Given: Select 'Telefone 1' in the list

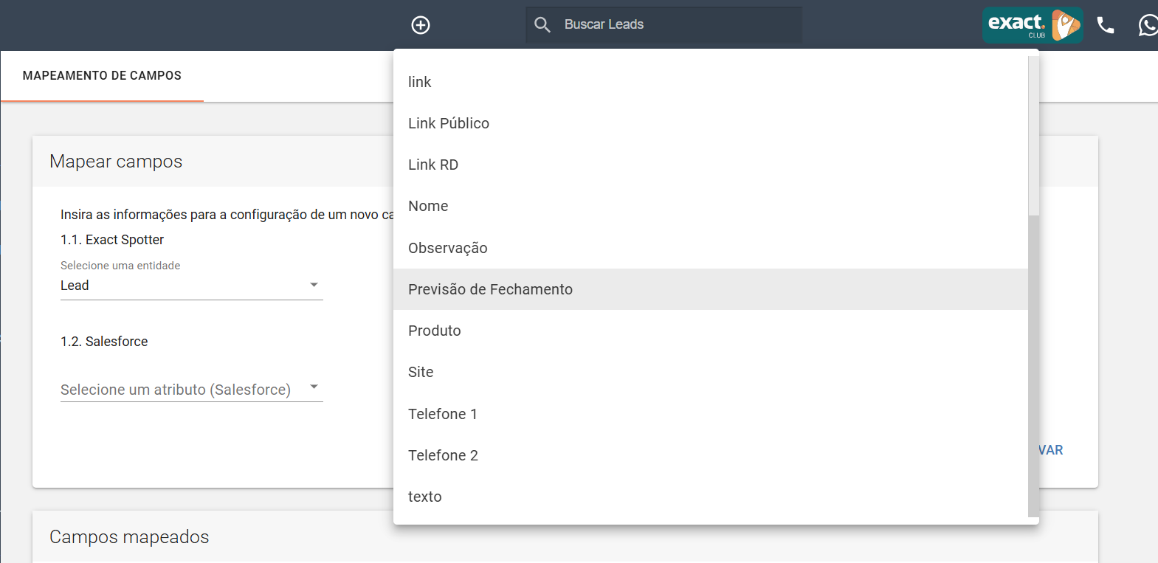Looking at the screenshot, I should pyautogui.click(x=711, y=414).
